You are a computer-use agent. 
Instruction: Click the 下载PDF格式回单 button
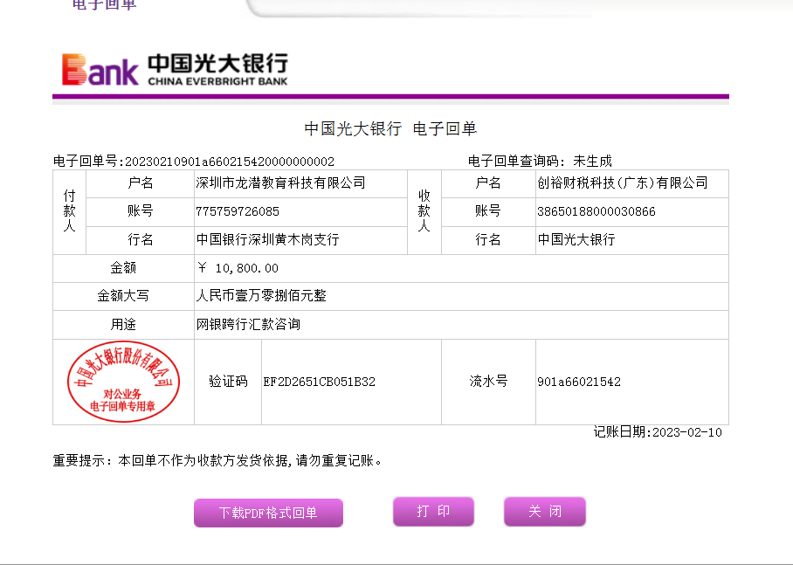coord(268,513)
